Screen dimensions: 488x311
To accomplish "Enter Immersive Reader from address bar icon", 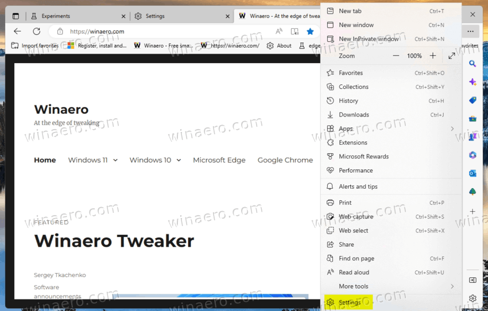I will 295,31.
